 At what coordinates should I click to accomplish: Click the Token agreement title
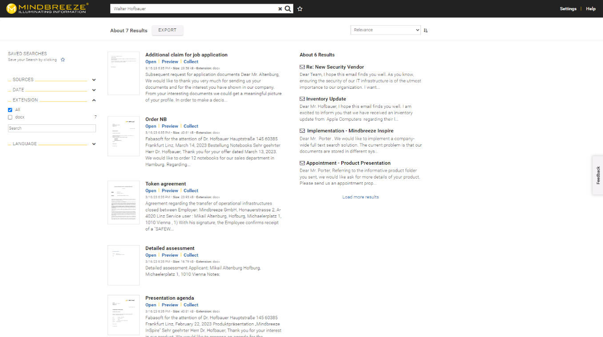(166, 184)
